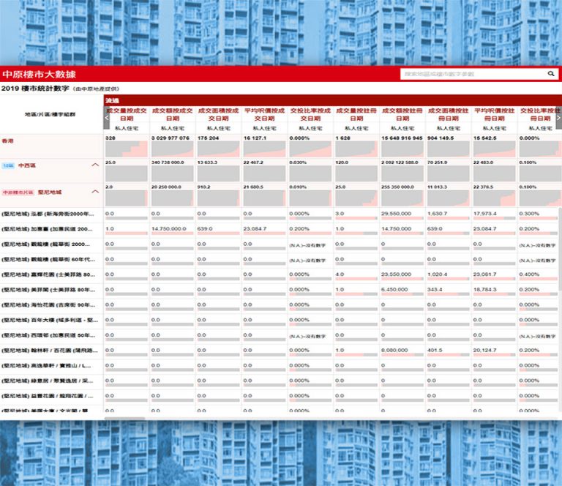The height and width of the screenshot is (486, 562).
Task: Sort by 成交額按註冊日期 column header
Action: pyautogui.click(x=402, y=114)
